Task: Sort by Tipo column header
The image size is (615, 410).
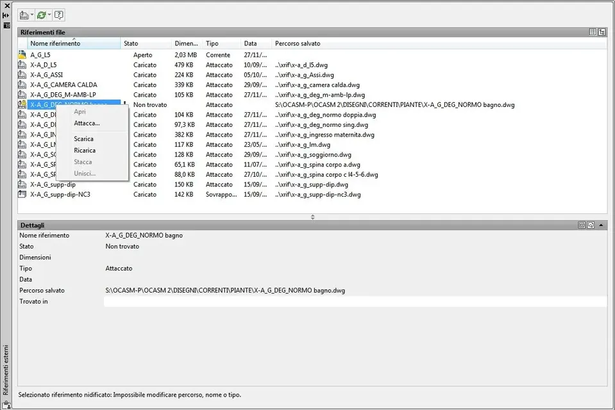Action: (x=222, y=43)
